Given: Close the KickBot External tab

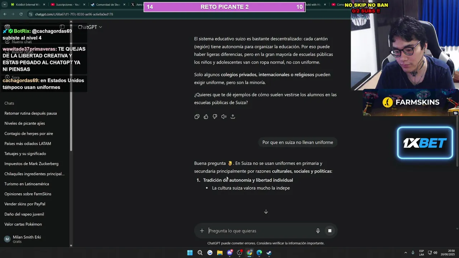Looking at the screenshot, I should pyautogui.click(x=44, y=5).
